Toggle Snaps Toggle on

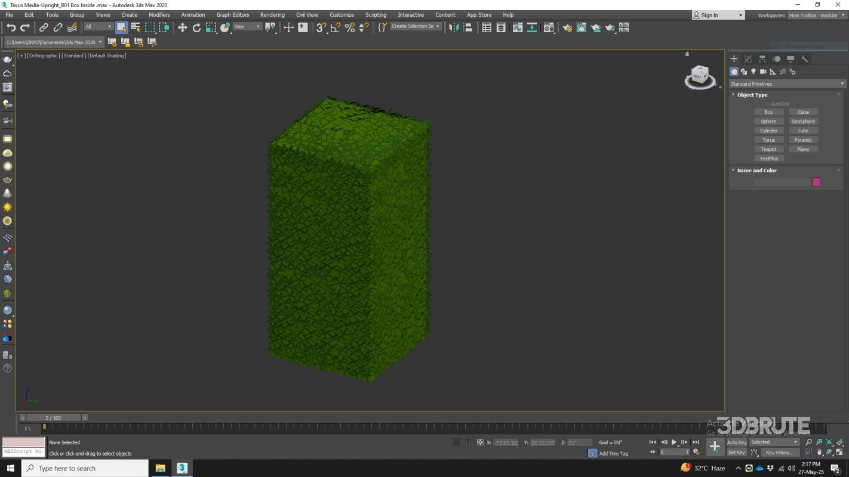pos(321,27)
